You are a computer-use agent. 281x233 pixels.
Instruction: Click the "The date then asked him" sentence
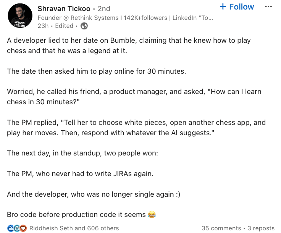(97, 71)
